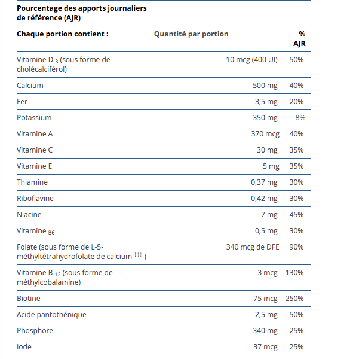
Task: Click the Niacine row label
Action: 29,215
